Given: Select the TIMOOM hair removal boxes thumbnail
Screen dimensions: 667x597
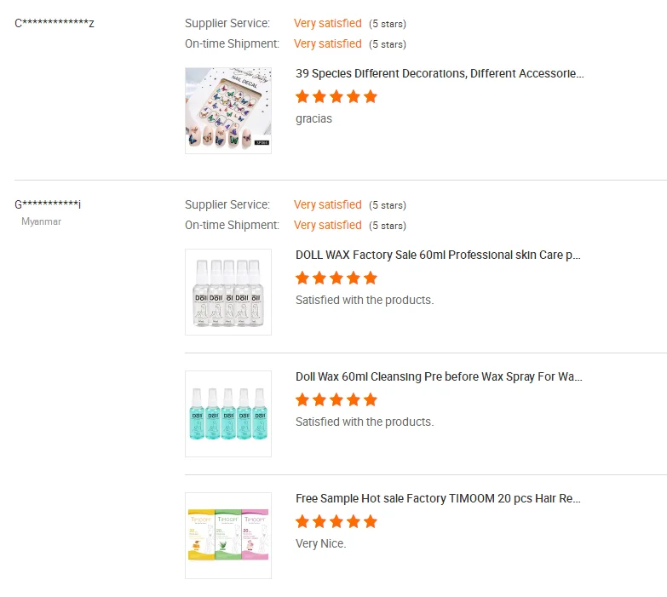Looking at the screenshot, I should click(x=227, y=536).
